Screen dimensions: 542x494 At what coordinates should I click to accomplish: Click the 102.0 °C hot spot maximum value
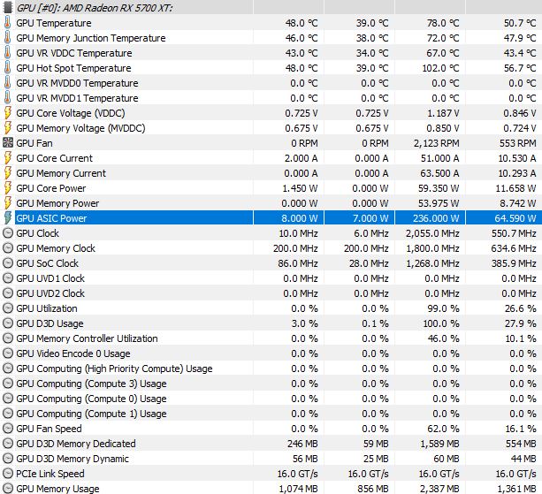tap(440, 68)
